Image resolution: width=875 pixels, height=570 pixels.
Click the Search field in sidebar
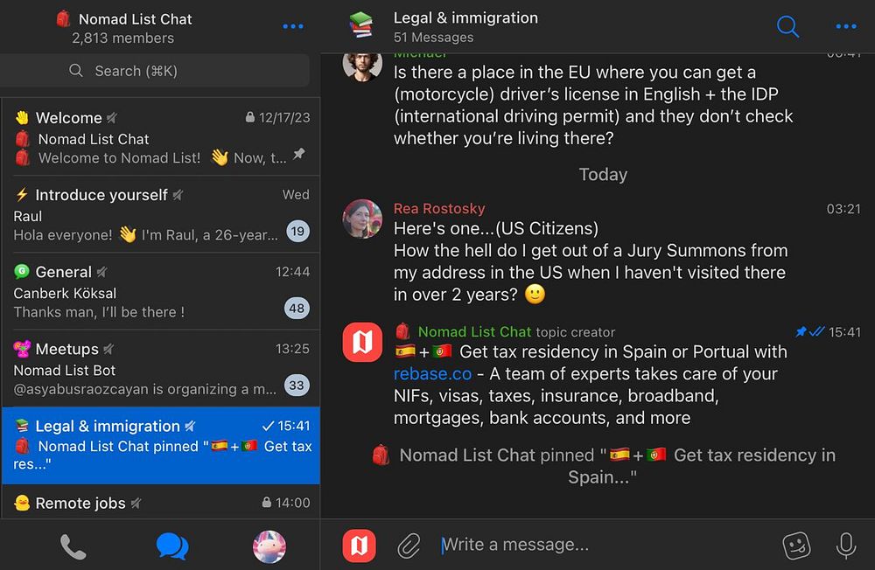point(155,71)
